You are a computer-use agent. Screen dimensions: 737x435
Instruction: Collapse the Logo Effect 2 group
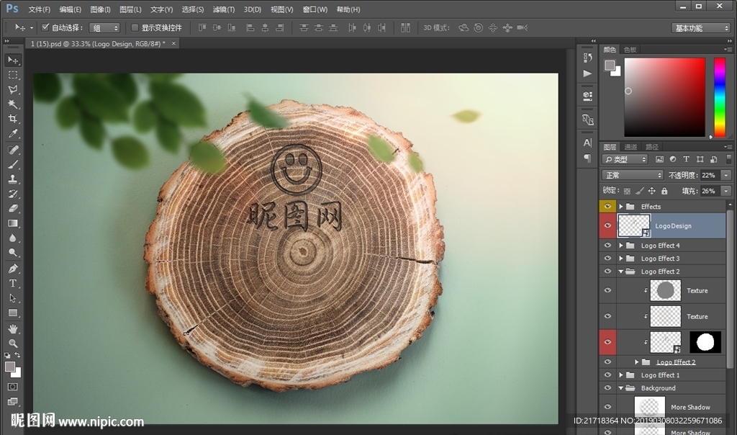621,272
